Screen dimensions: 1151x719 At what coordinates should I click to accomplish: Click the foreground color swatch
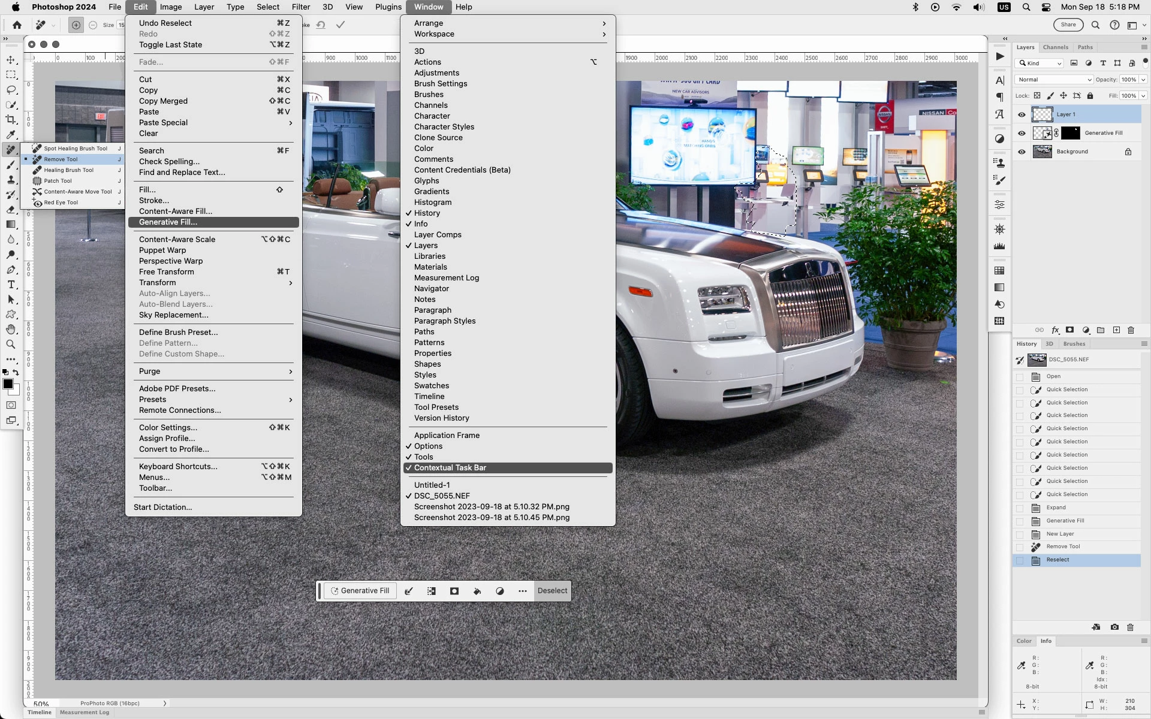pyautogui.click(x=8, y=384)
